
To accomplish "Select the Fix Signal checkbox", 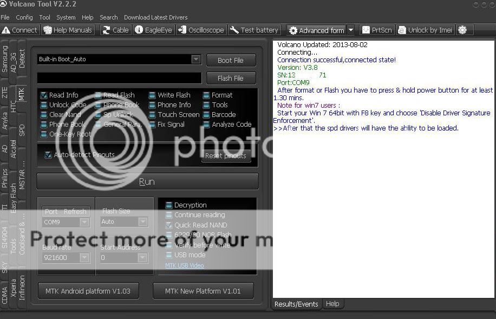I will tap(152, 125).
